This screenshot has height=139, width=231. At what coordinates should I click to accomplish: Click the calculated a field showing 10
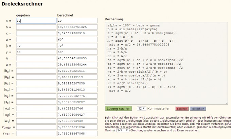click(x=77, y=21)
